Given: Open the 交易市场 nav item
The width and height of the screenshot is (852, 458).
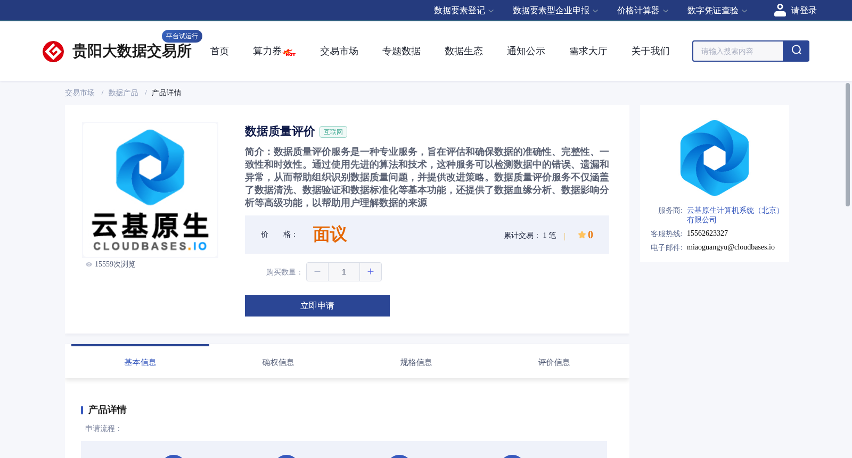Looking at the screenshot, I should [x=339, y=51].
